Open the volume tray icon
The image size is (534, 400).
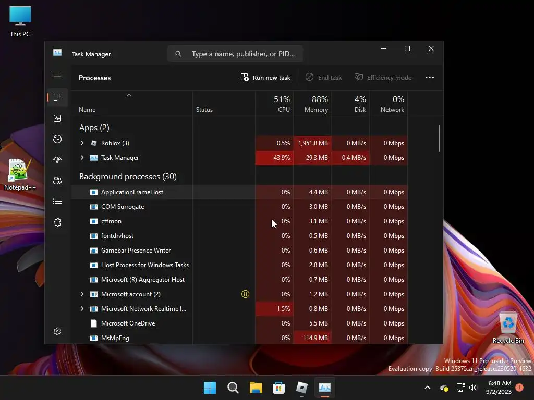pyautogui.click(x=473, y=387)
